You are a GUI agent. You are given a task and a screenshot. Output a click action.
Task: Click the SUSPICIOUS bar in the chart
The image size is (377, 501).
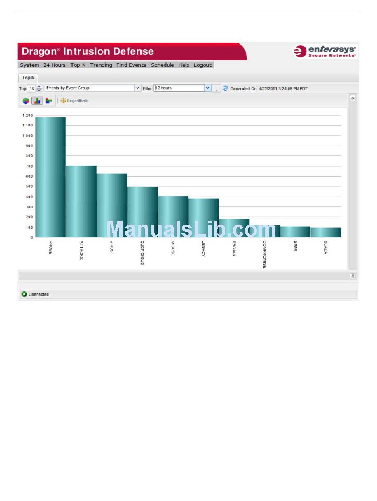pos(142,212)
